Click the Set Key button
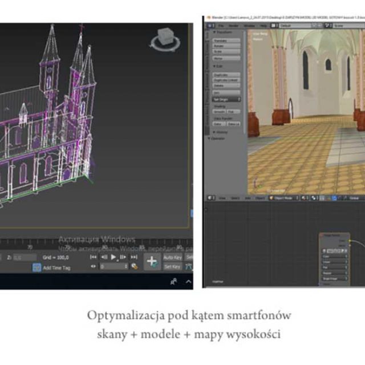Screen dimensions: 365x365 (172, 266)
